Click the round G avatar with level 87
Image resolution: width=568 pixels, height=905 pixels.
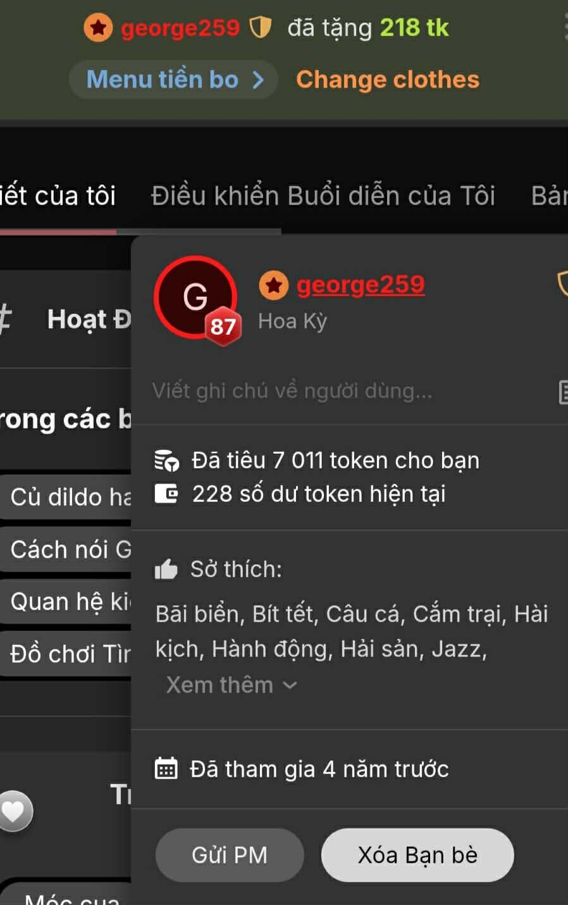point(195,296)
